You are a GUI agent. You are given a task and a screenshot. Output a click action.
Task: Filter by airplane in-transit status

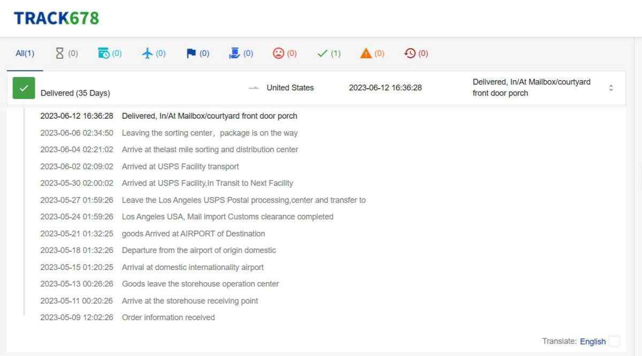[148, 53]
